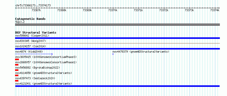Open nsv4478379 (gnomADStructuralVariants) label
The height and width of the screenshot is (96, 227).
click(141, 52)
